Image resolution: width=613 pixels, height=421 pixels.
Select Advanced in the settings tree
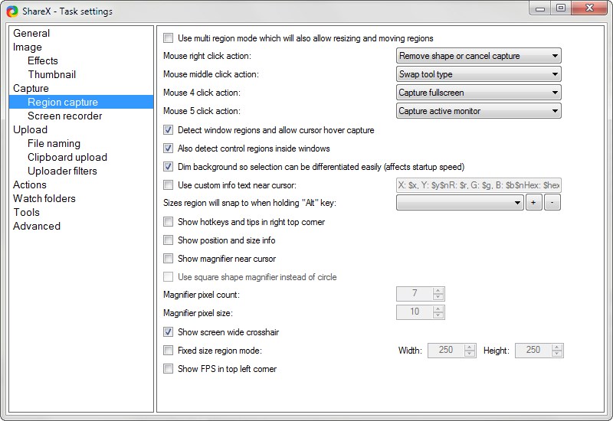[x=37, y=226]
